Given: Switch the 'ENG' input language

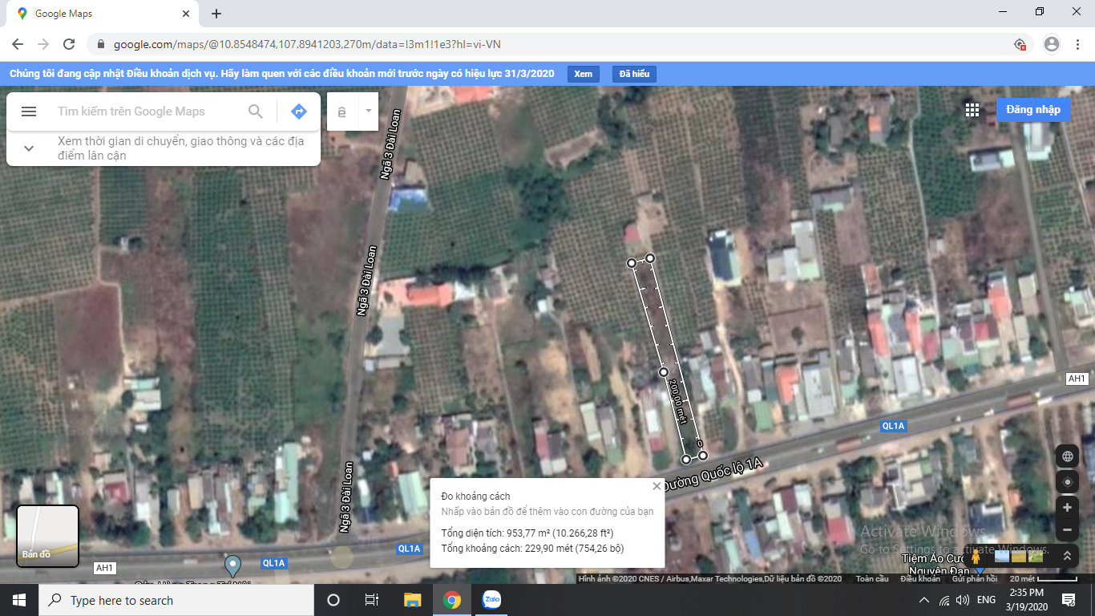Looking at the screenshot, I should click(x=987, y=600).
